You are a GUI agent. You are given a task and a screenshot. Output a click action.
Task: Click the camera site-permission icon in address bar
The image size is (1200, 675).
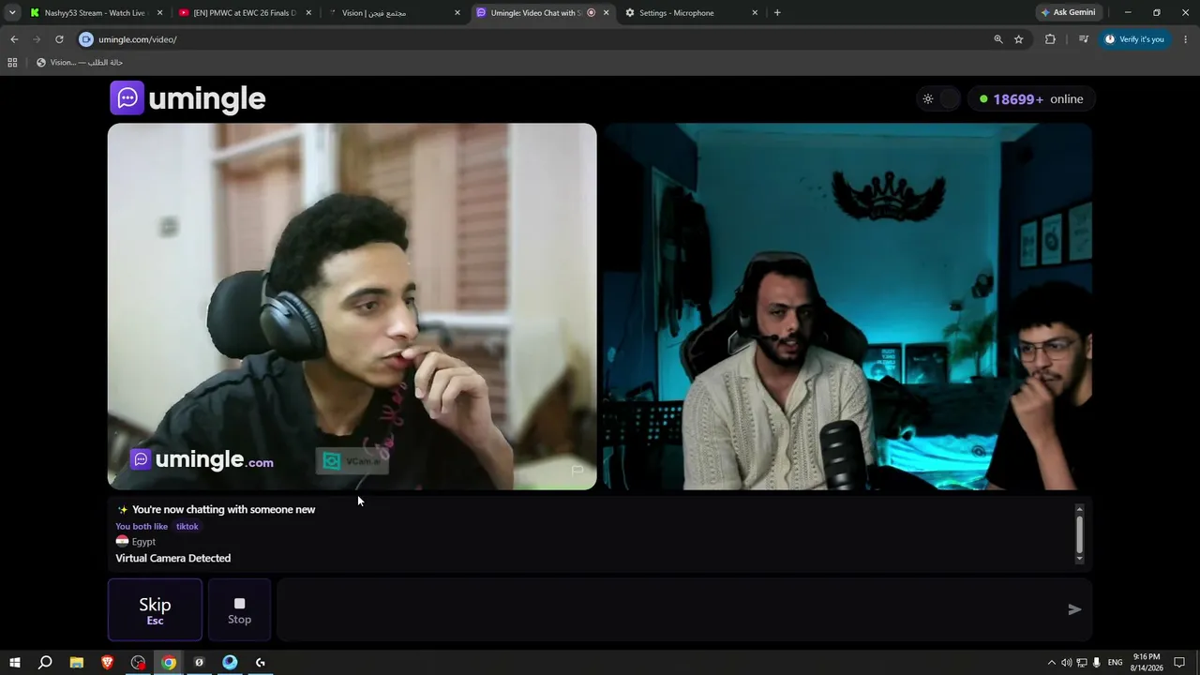[x=86, y=39]
